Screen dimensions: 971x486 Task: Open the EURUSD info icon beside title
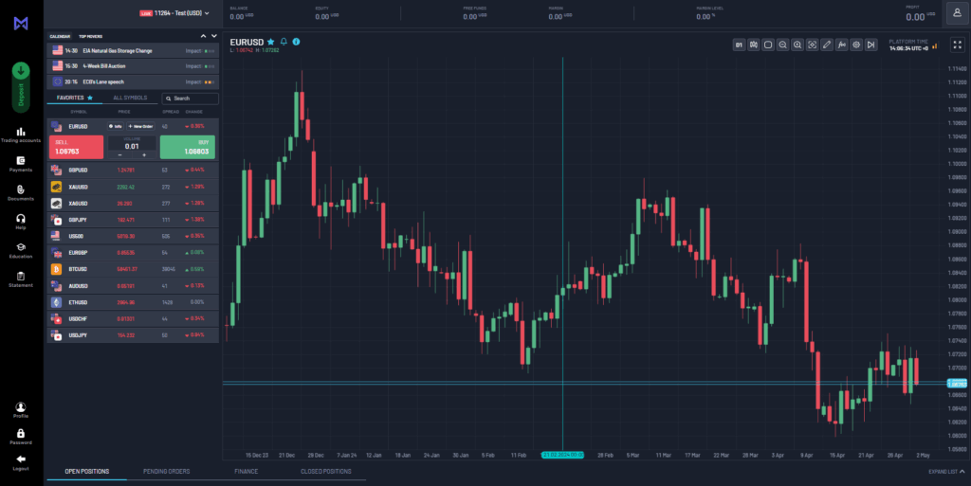click(x=297, y=42)
